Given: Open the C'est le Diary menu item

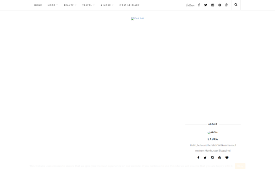Looking at the screenshot, I should (129, 5).
